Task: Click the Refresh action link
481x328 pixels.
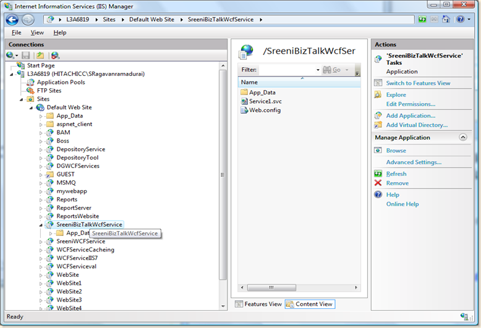Action: [396, 174]
